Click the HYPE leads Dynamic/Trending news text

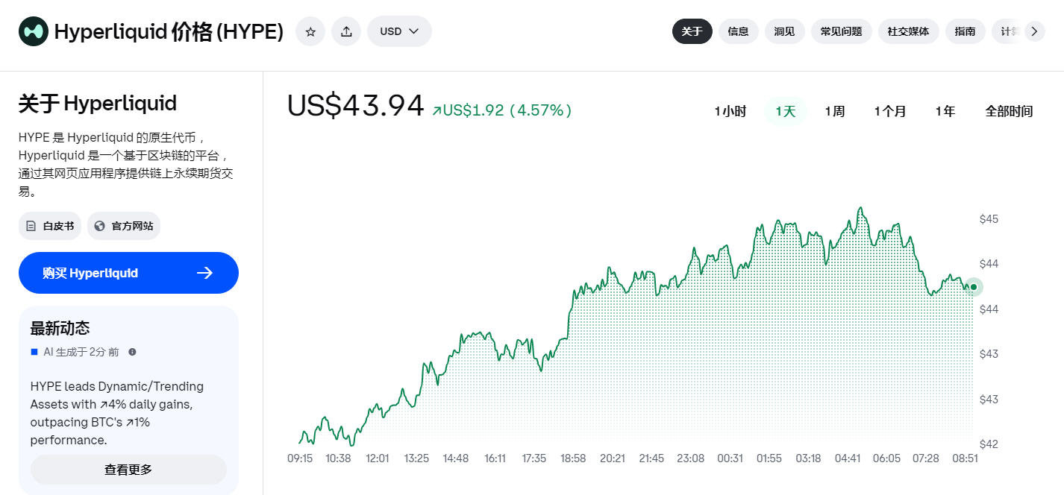click(x=117, y=413)
